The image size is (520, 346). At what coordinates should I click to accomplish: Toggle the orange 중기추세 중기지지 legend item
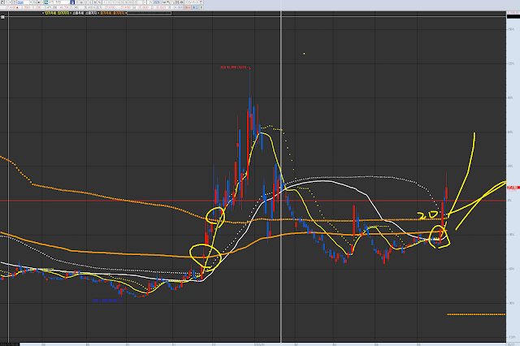point(112,13)
